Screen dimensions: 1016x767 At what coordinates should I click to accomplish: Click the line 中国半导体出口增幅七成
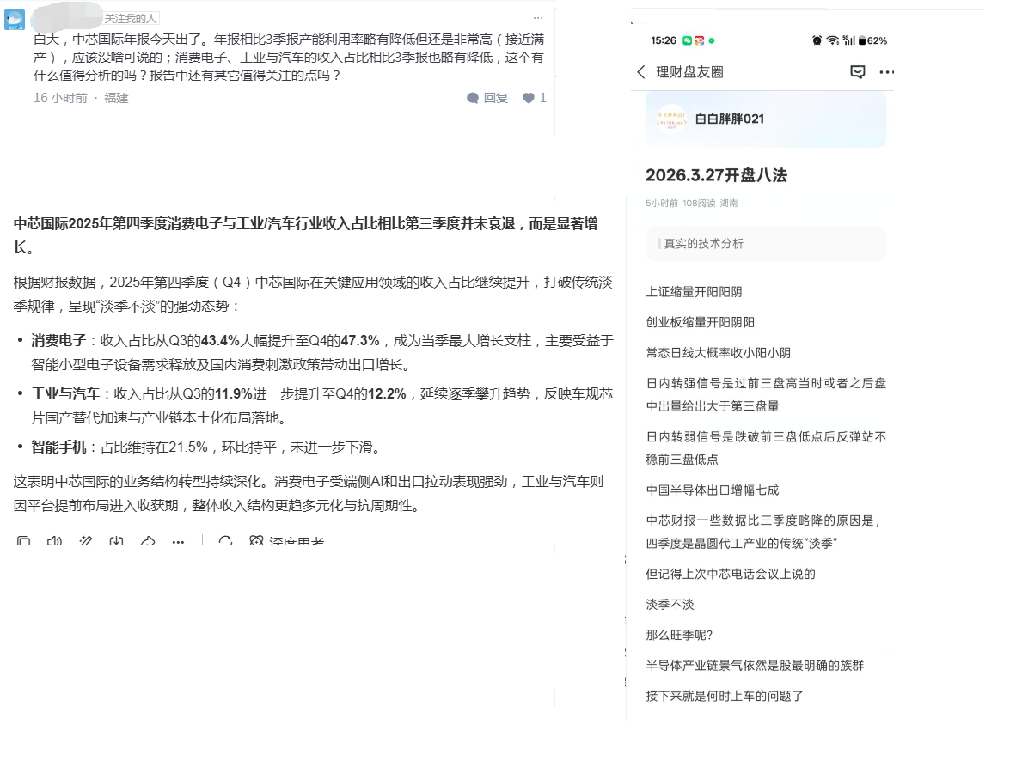tap(712, 490)
